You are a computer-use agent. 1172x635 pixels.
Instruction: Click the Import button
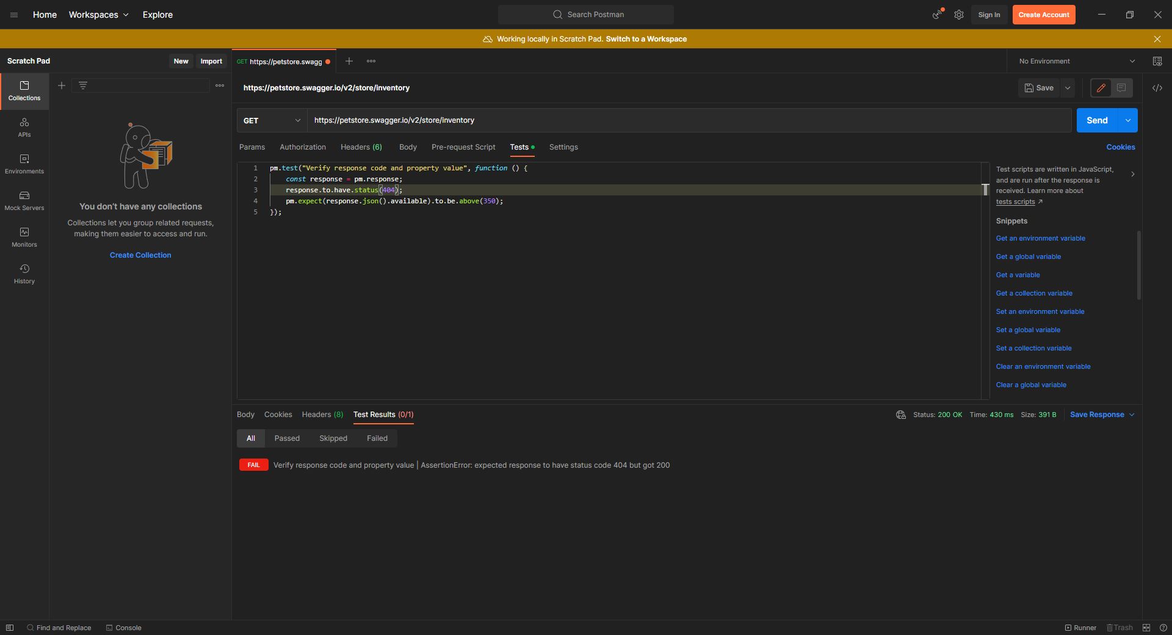(x=211, y=61)
